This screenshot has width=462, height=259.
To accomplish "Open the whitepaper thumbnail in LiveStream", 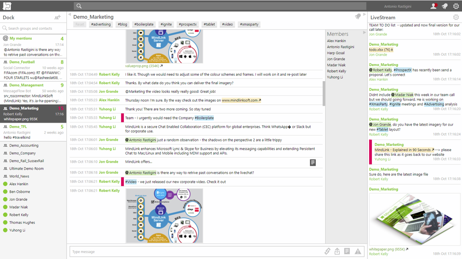I will (x=414, y=219).
